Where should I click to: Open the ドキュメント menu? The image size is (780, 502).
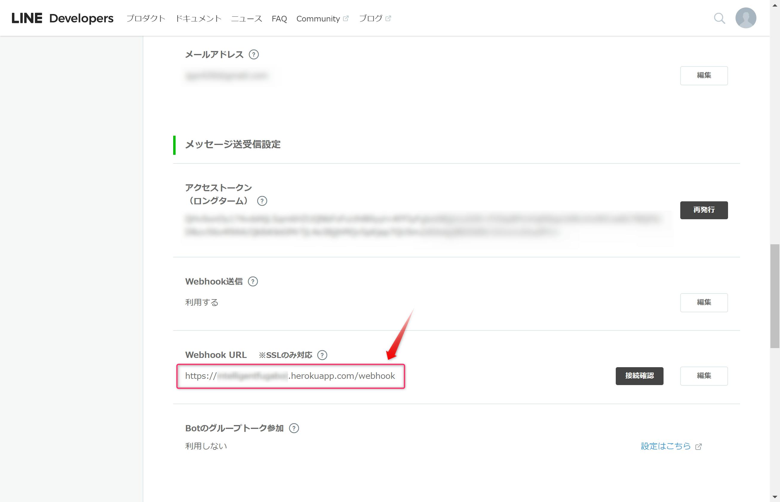coord(198,18)
